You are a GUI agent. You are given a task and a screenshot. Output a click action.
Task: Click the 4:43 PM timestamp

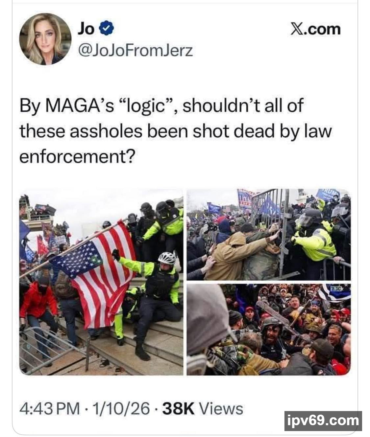point(49,409)
